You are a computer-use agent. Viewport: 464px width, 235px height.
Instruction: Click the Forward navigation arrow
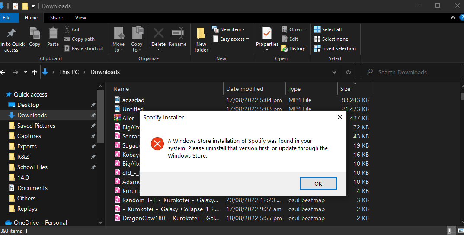click(16, 72)
